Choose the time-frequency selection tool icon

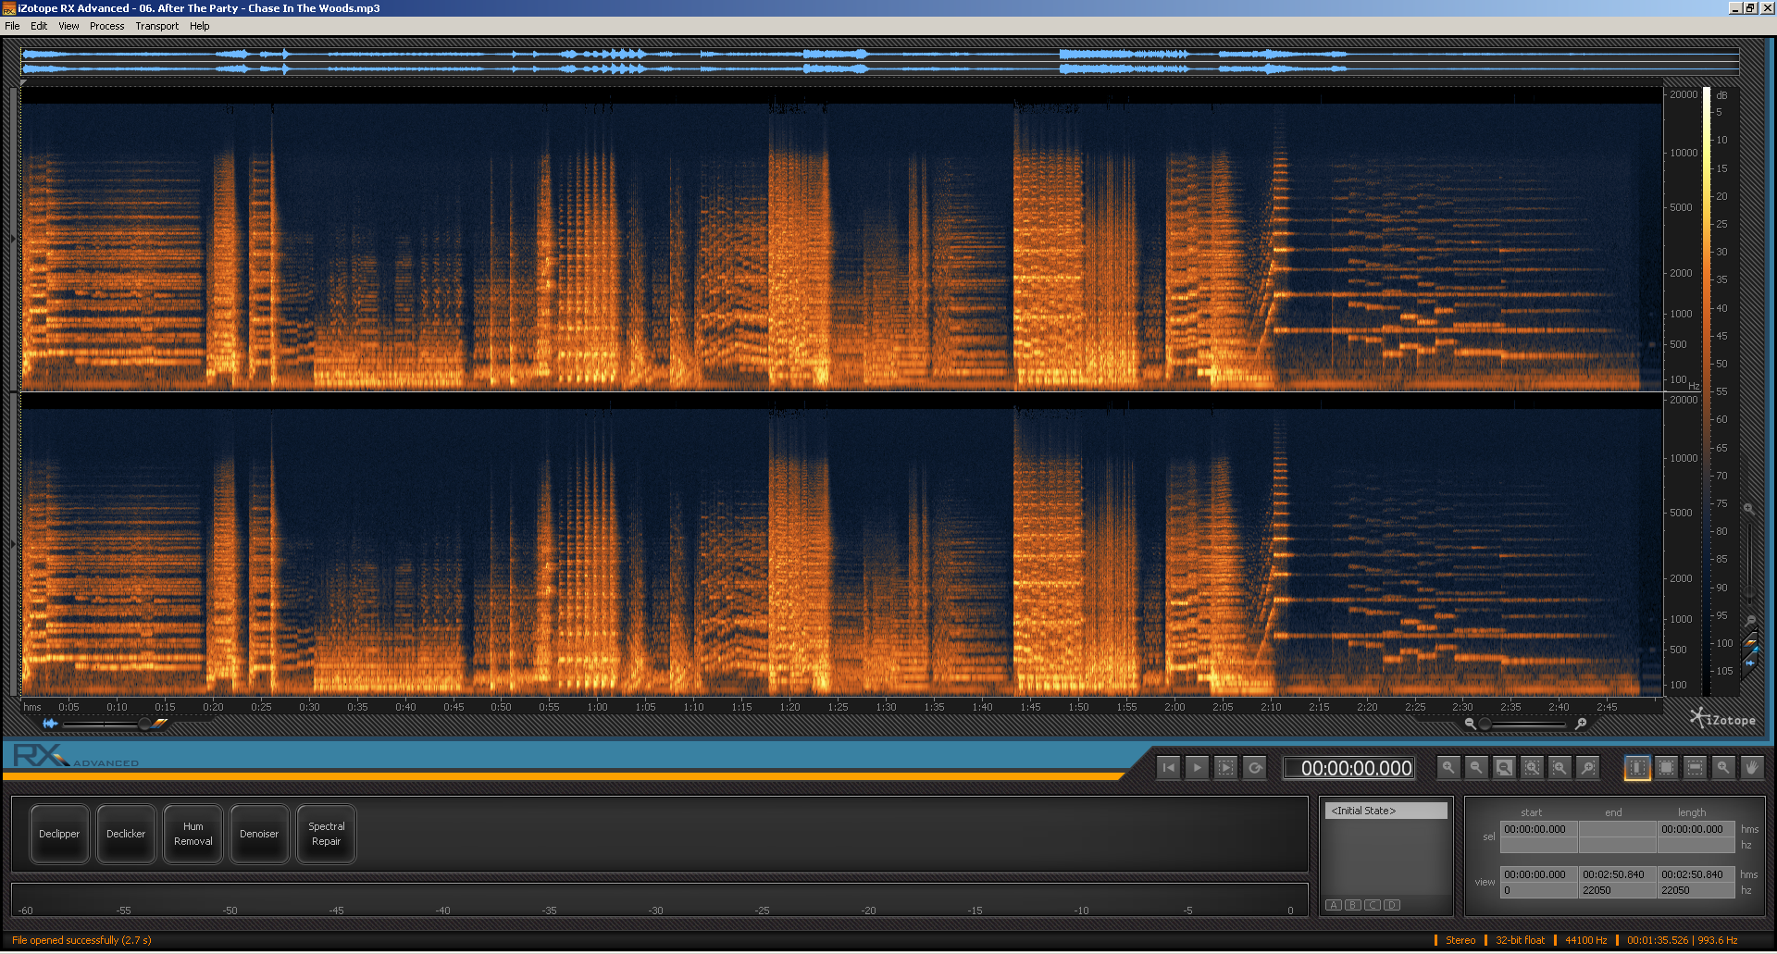1665,767
